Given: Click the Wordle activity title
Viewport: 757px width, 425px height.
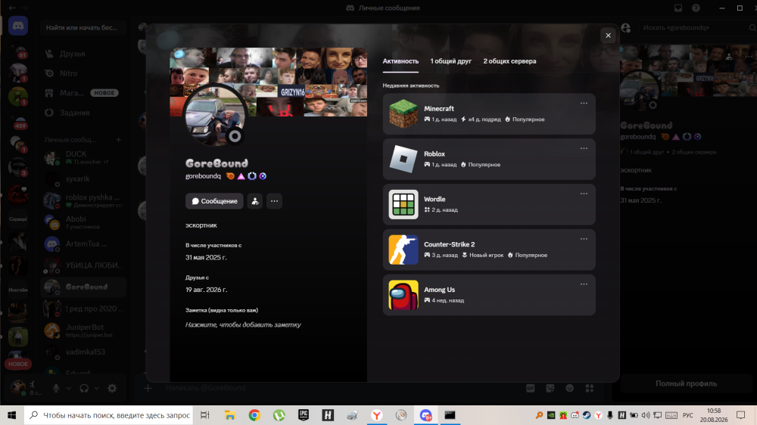Looking at the screenshot, I should pyautogui.click(x=435, y=199).
